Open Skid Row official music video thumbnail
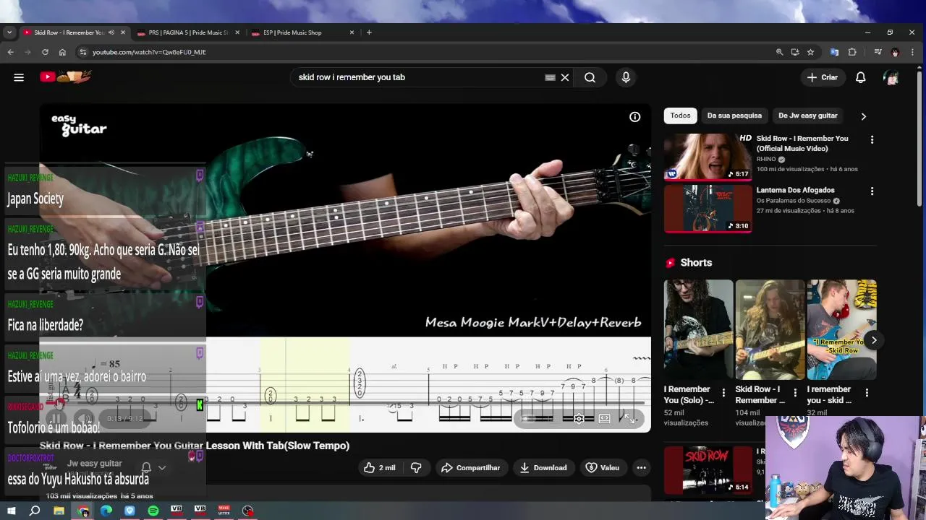The width and height of the screenshot is (926, 520). [708, 157]
